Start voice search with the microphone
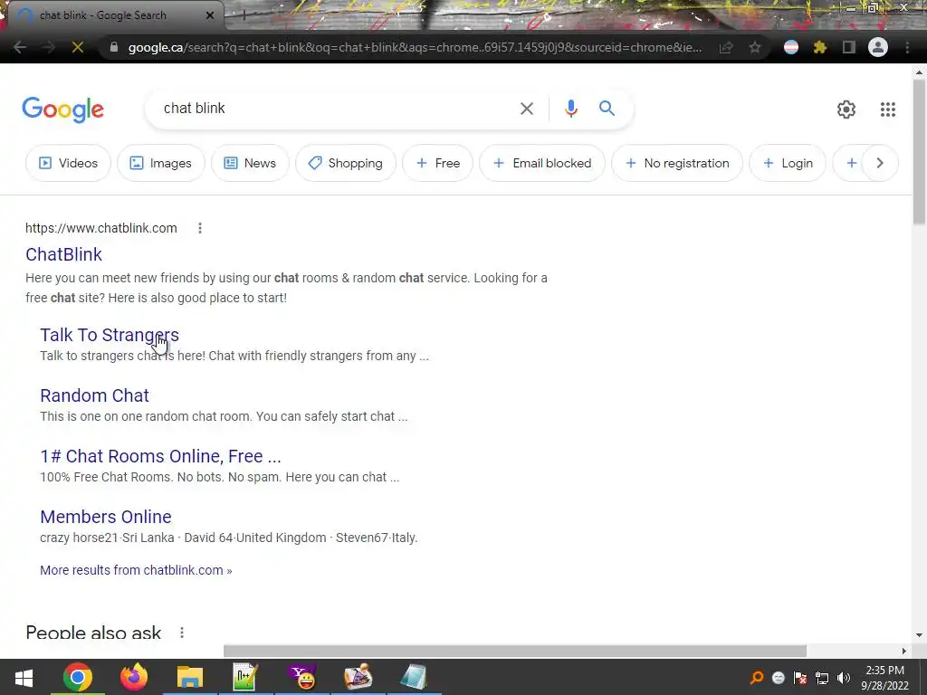 (570, 109)
